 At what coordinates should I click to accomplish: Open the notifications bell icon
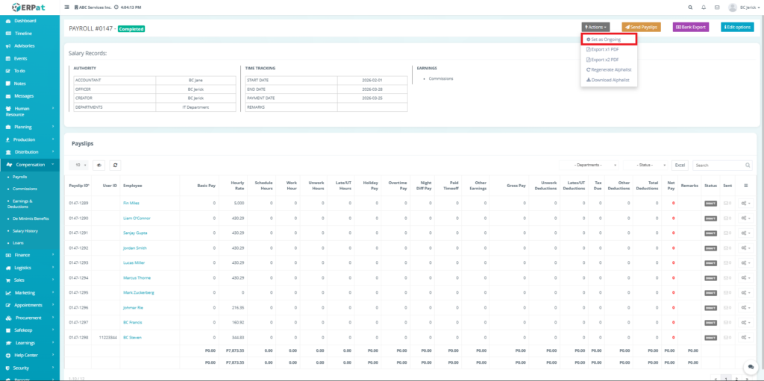[703, 7]
